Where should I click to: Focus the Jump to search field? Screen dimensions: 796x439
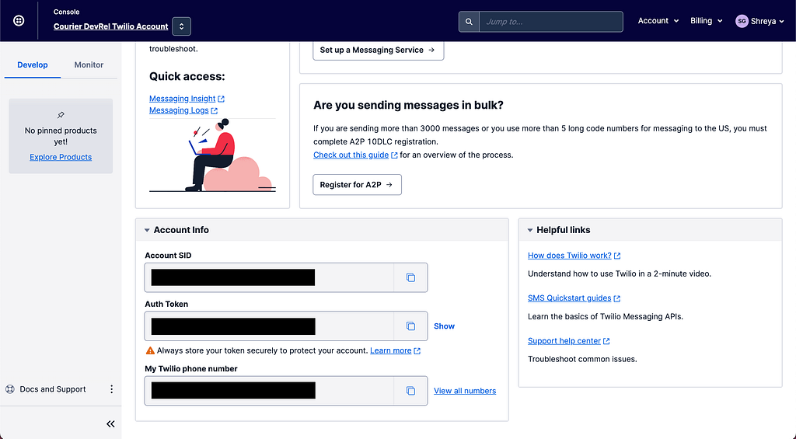(551, 22)
